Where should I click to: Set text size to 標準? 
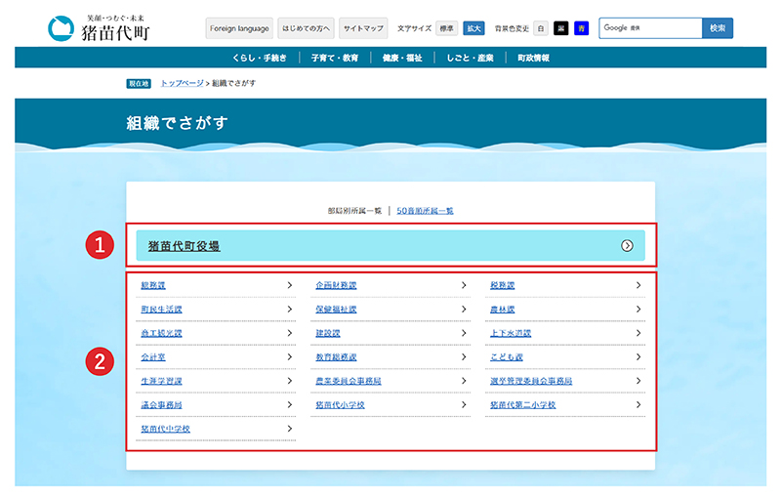tap(446, 28)
